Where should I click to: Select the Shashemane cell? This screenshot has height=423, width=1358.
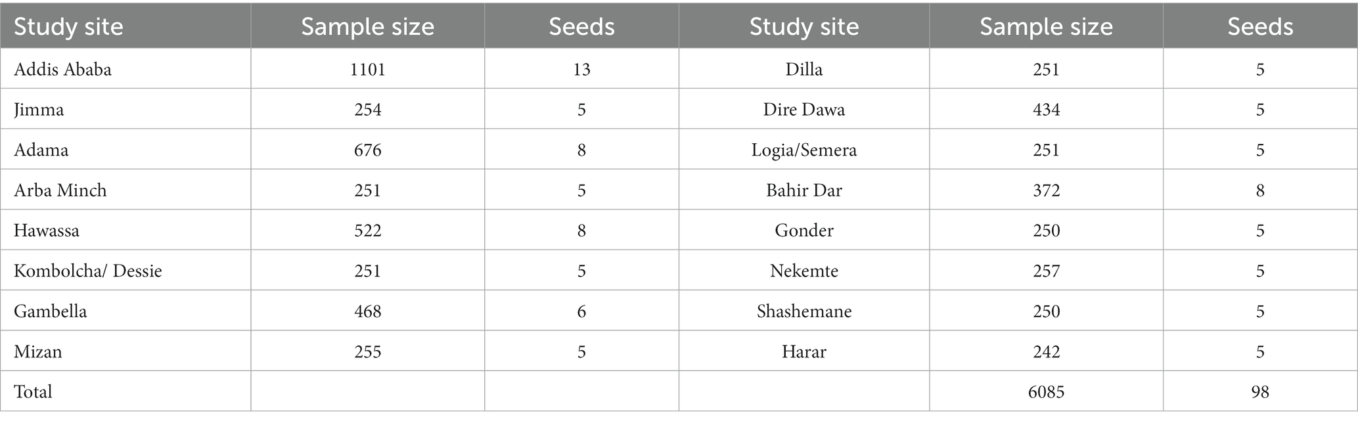point(803,311)
